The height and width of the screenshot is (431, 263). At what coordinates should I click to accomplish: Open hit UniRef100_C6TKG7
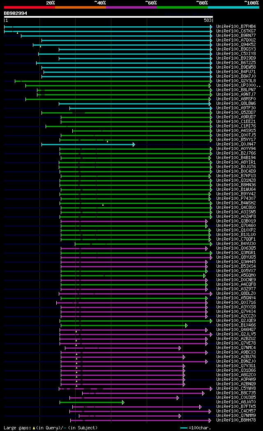click(x=236, y=31)
